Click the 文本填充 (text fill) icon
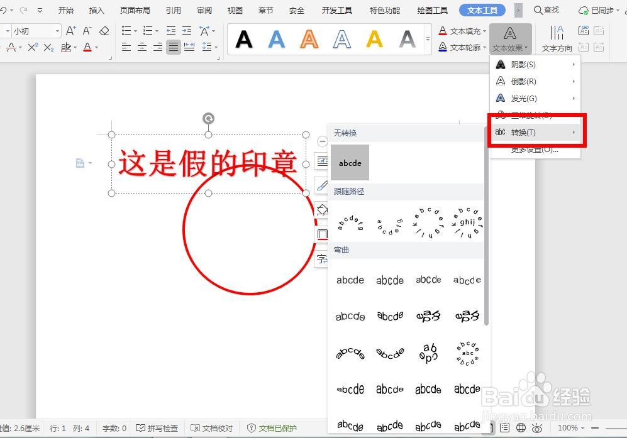This screenshot has height=438, width=627. tap(444, 30)
